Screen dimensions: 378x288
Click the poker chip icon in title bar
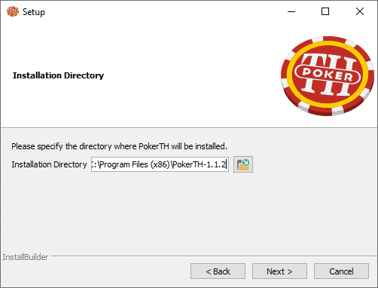click(13, 11)
